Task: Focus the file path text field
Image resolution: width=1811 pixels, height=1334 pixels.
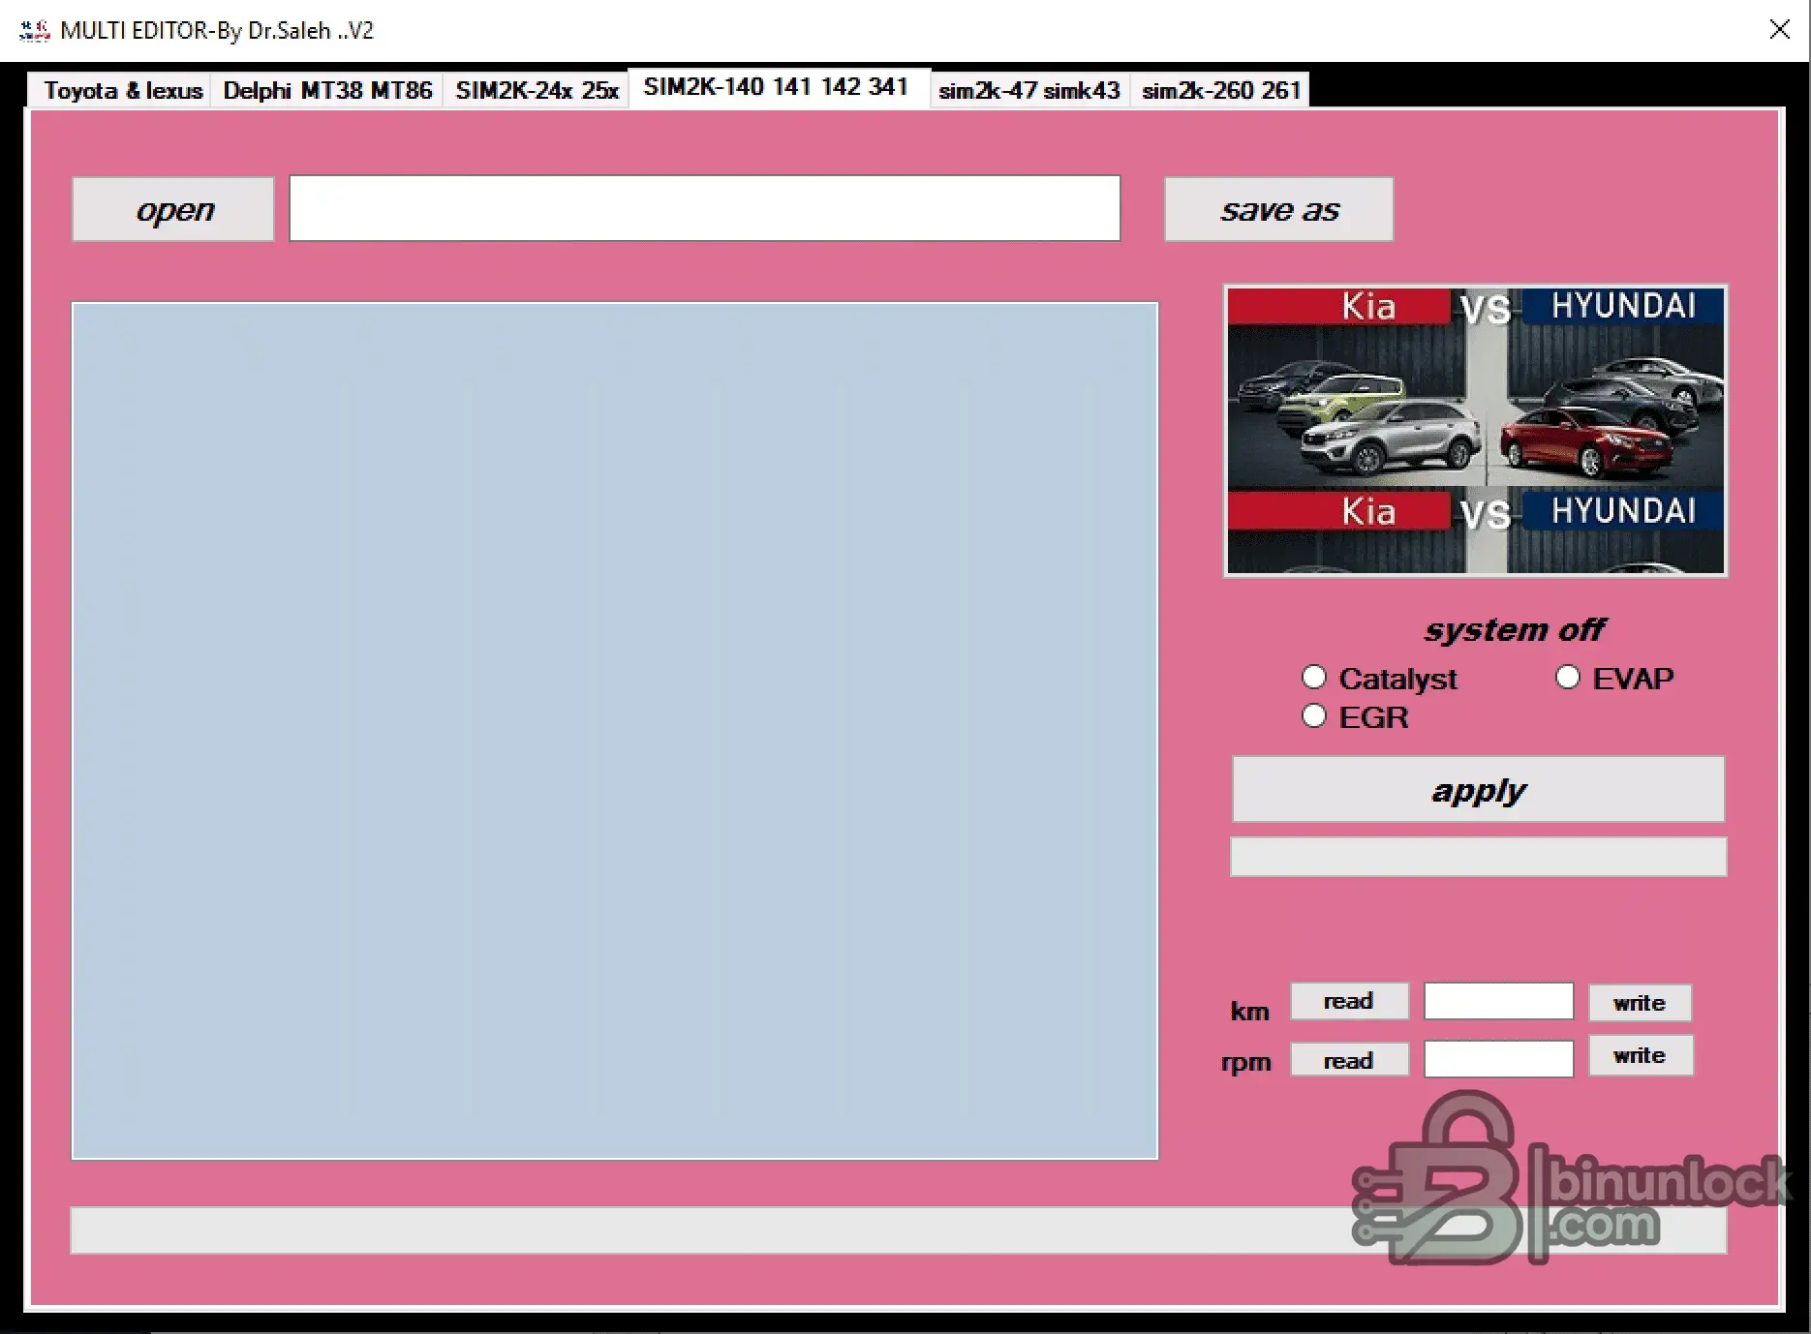Action: tap(705, 208)
